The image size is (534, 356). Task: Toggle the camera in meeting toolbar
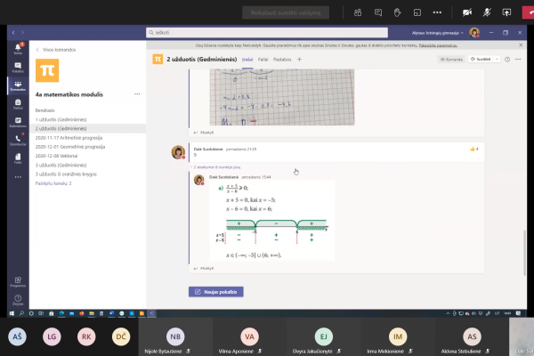pos(467,12)
